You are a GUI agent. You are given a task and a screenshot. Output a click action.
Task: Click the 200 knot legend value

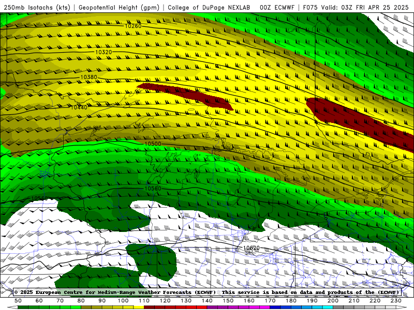coord(333,301)
